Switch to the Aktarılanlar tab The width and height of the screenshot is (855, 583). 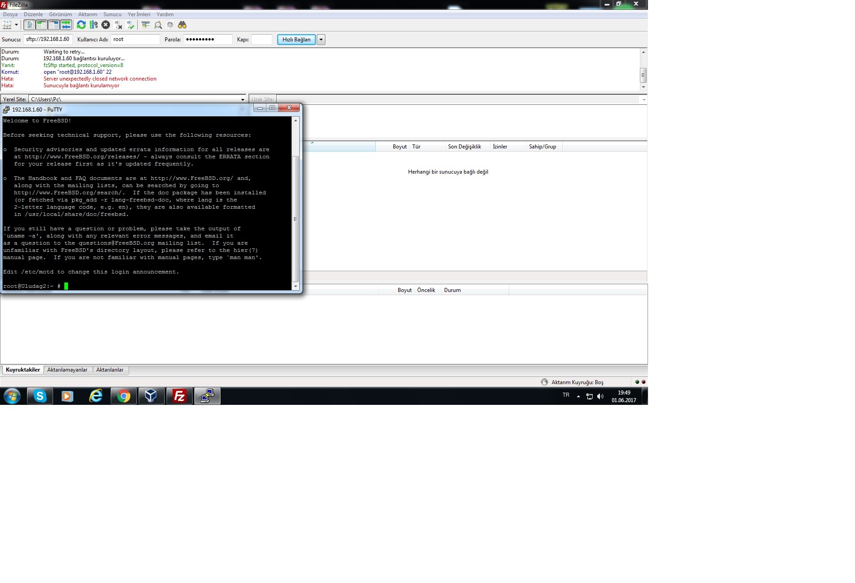[110, 370]
